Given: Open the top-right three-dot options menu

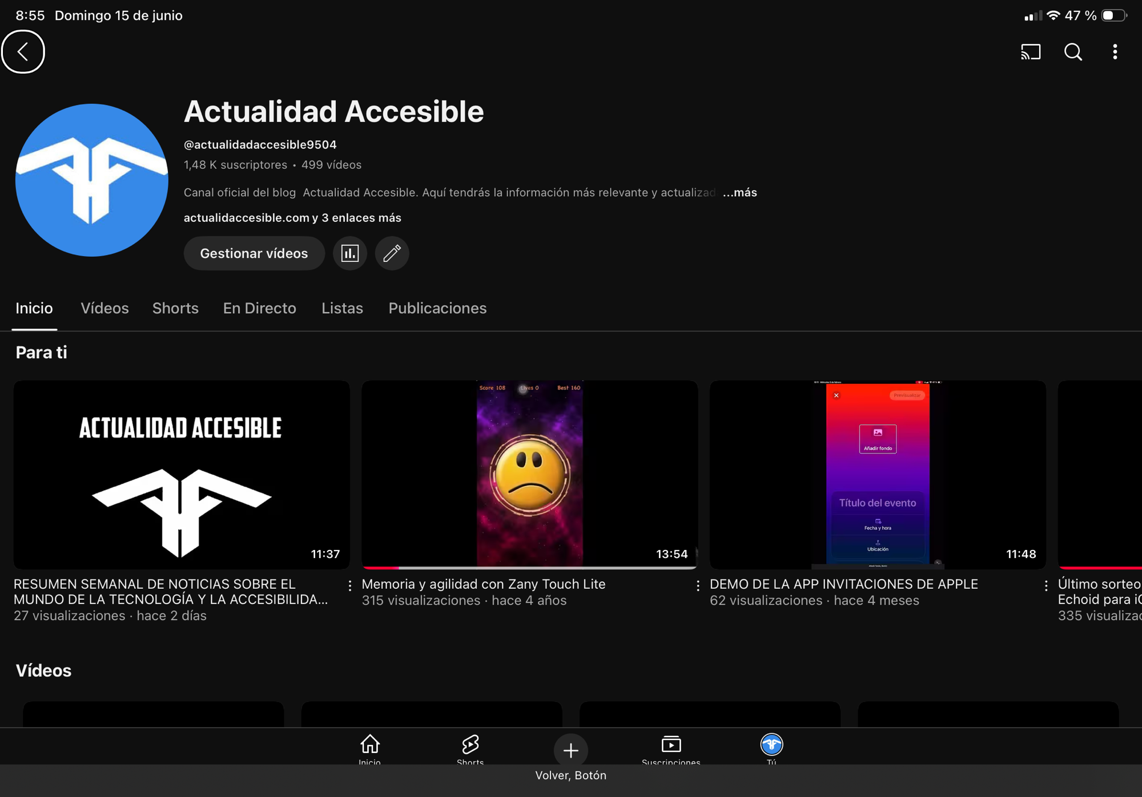Looking at the screenshot, I should point(1115,52).
